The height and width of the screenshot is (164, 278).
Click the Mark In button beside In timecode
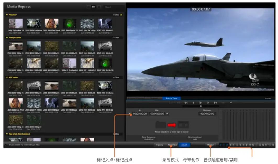pos(130,114)
